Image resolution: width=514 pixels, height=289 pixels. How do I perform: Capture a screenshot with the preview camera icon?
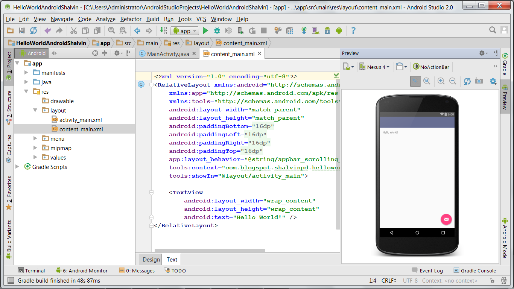click(x=479, y=81)
